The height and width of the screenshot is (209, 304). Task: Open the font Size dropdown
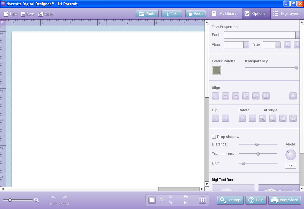pos(278,45)
